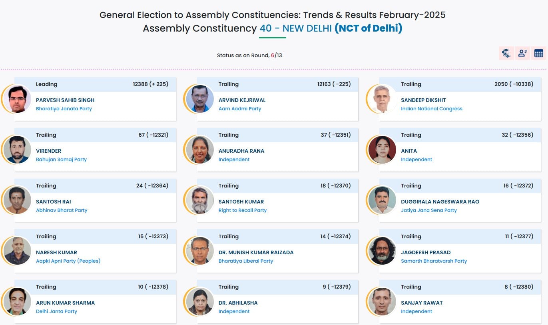Open the Delhi Janta Party link
548x325 pixels.
(x=57, y=311)
